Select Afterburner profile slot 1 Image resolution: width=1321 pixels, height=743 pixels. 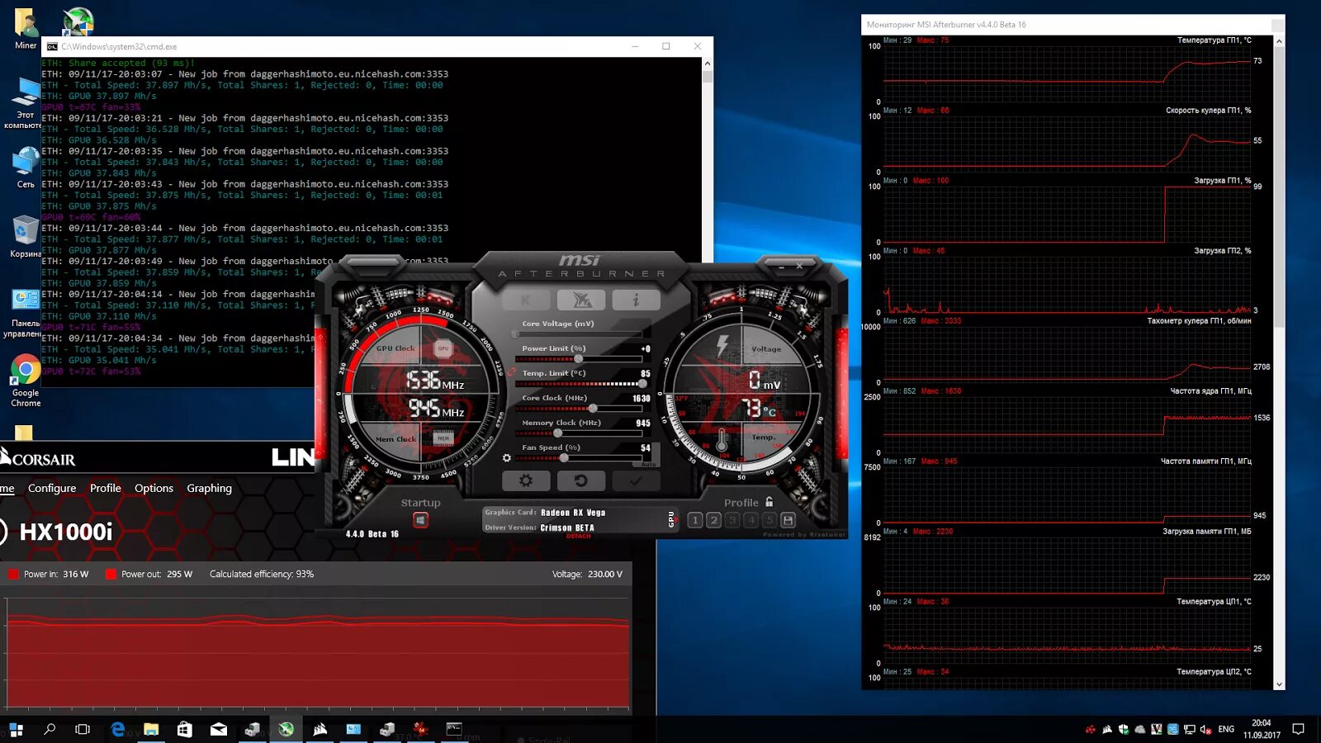[x=695, y=520]
